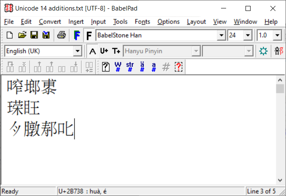Expand the English (UK) language dropdown
The width and height of the screenshot is (286, 196).
pos(77,51)
